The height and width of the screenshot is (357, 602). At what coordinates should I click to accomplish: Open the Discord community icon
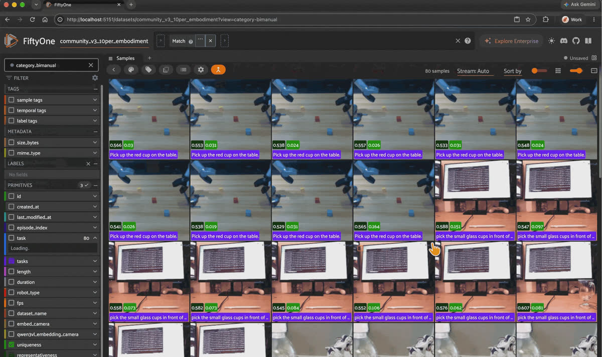click(x=564, y=41)
